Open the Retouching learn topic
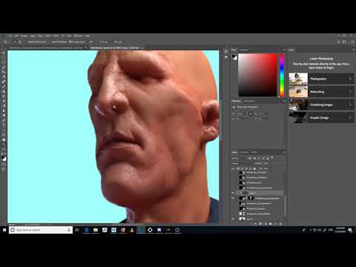 [x=321, y=92]
